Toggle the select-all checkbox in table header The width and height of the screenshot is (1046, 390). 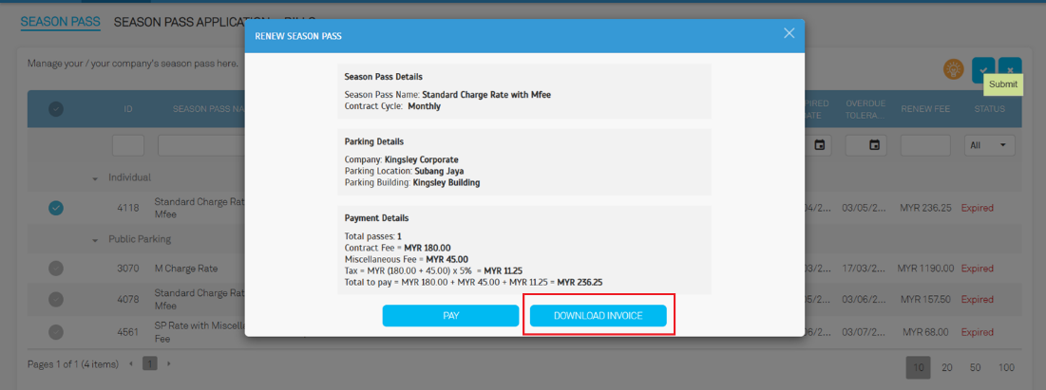[x=56, y=109]
